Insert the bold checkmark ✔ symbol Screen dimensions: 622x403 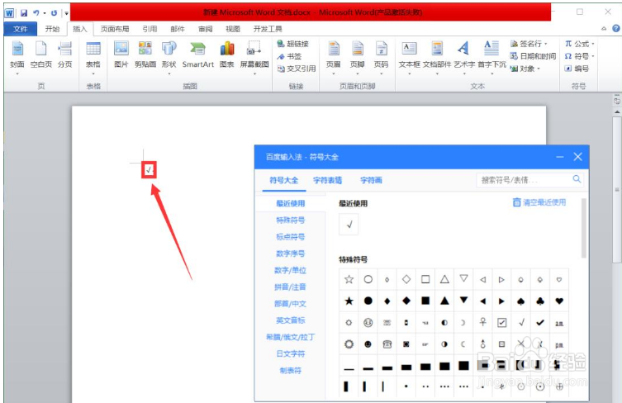[540, 322]
